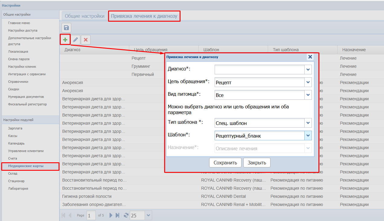Open the Цель обращения dropdown list
This screenshot has width=384, height=221.
308,82
